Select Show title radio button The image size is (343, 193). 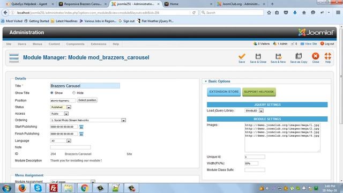(x=52, y=93)
